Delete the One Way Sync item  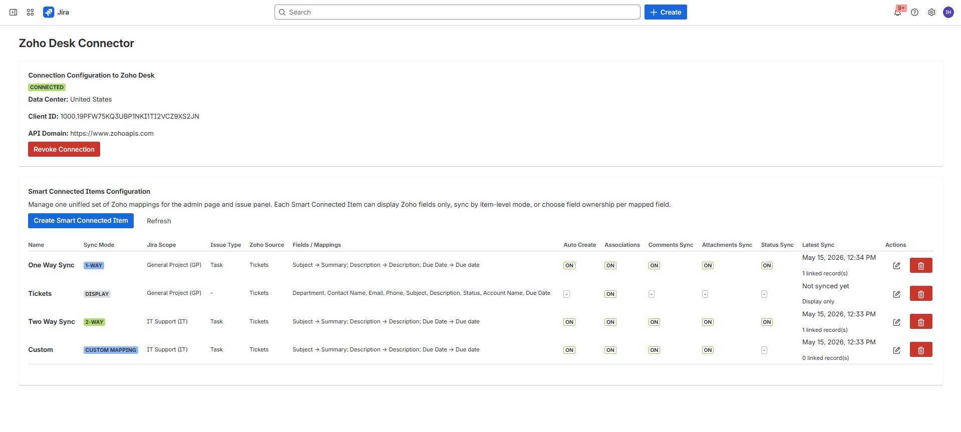tap(921, 265)
